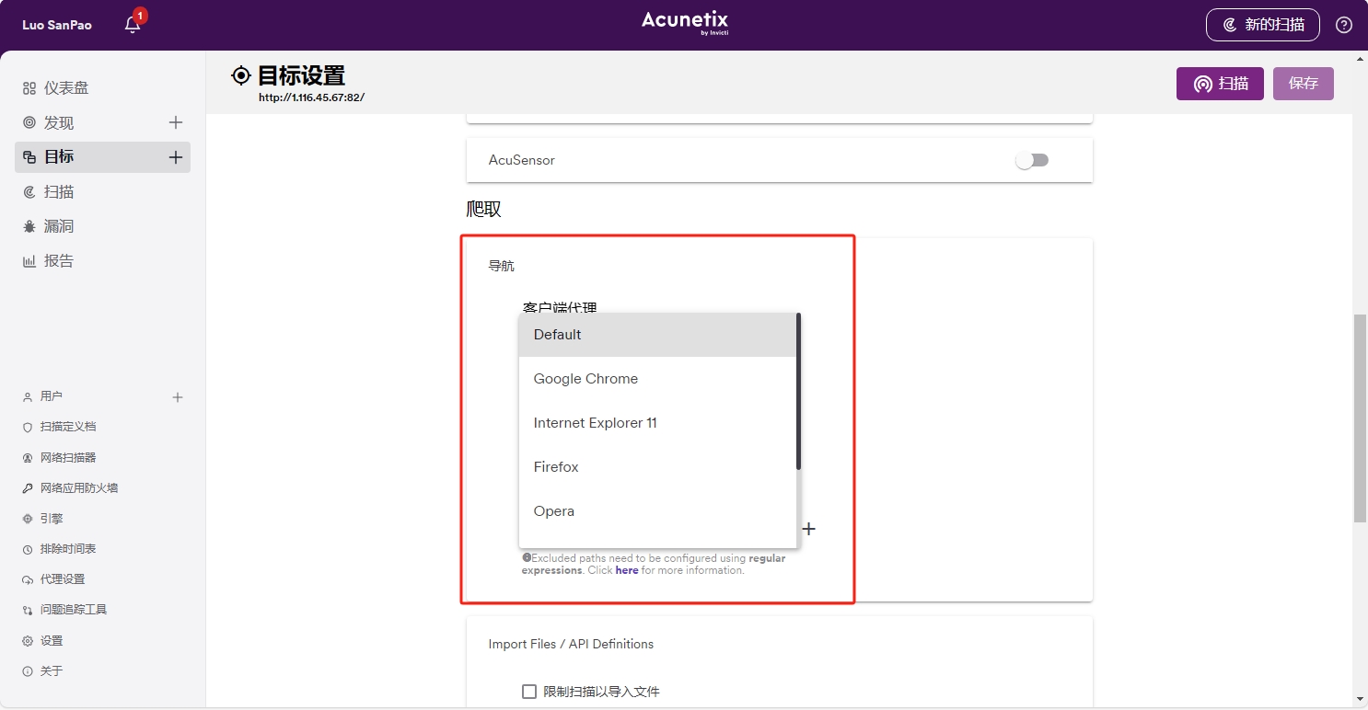Open 问题追踪工具 issue trackers

click(x=74, y=610)
